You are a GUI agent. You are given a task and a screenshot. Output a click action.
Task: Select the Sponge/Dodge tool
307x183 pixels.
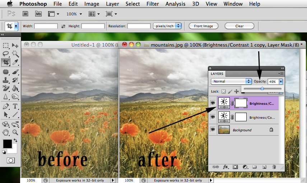15,97
